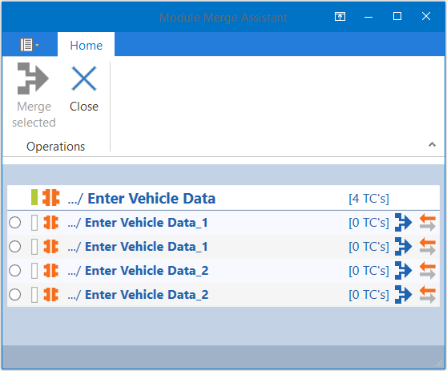Click merge arrow on first Enter Vehicle Data_1
The image size is (447, 371).
[403, 223]
